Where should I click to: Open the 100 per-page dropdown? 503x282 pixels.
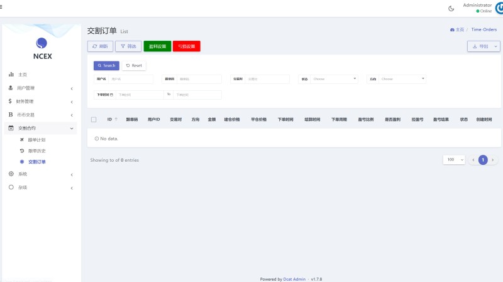pyautogui.click(x=454, y=160)
